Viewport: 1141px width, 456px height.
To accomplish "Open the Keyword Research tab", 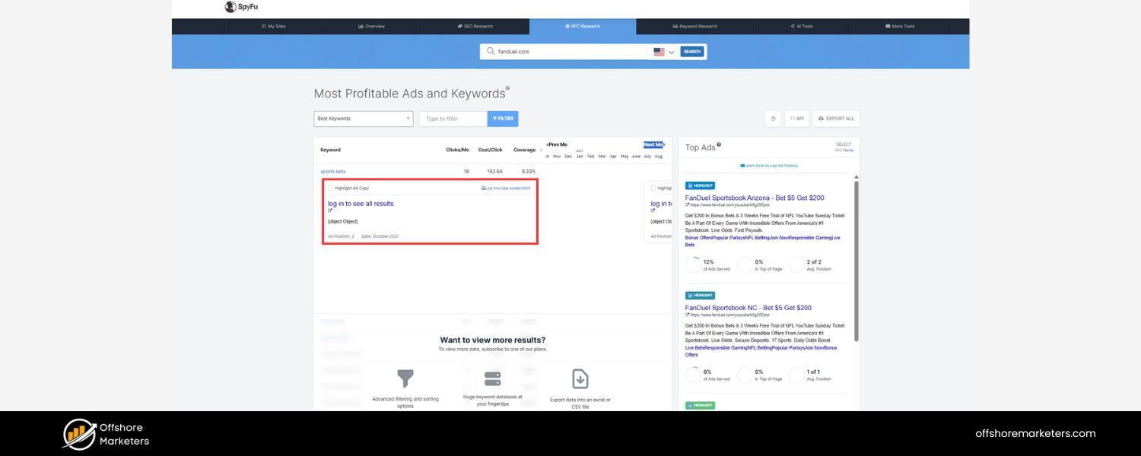I will tap(694, 27).
